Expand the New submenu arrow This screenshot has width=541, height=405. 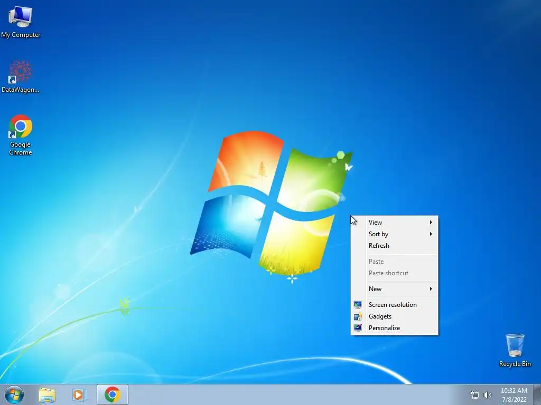431,289
